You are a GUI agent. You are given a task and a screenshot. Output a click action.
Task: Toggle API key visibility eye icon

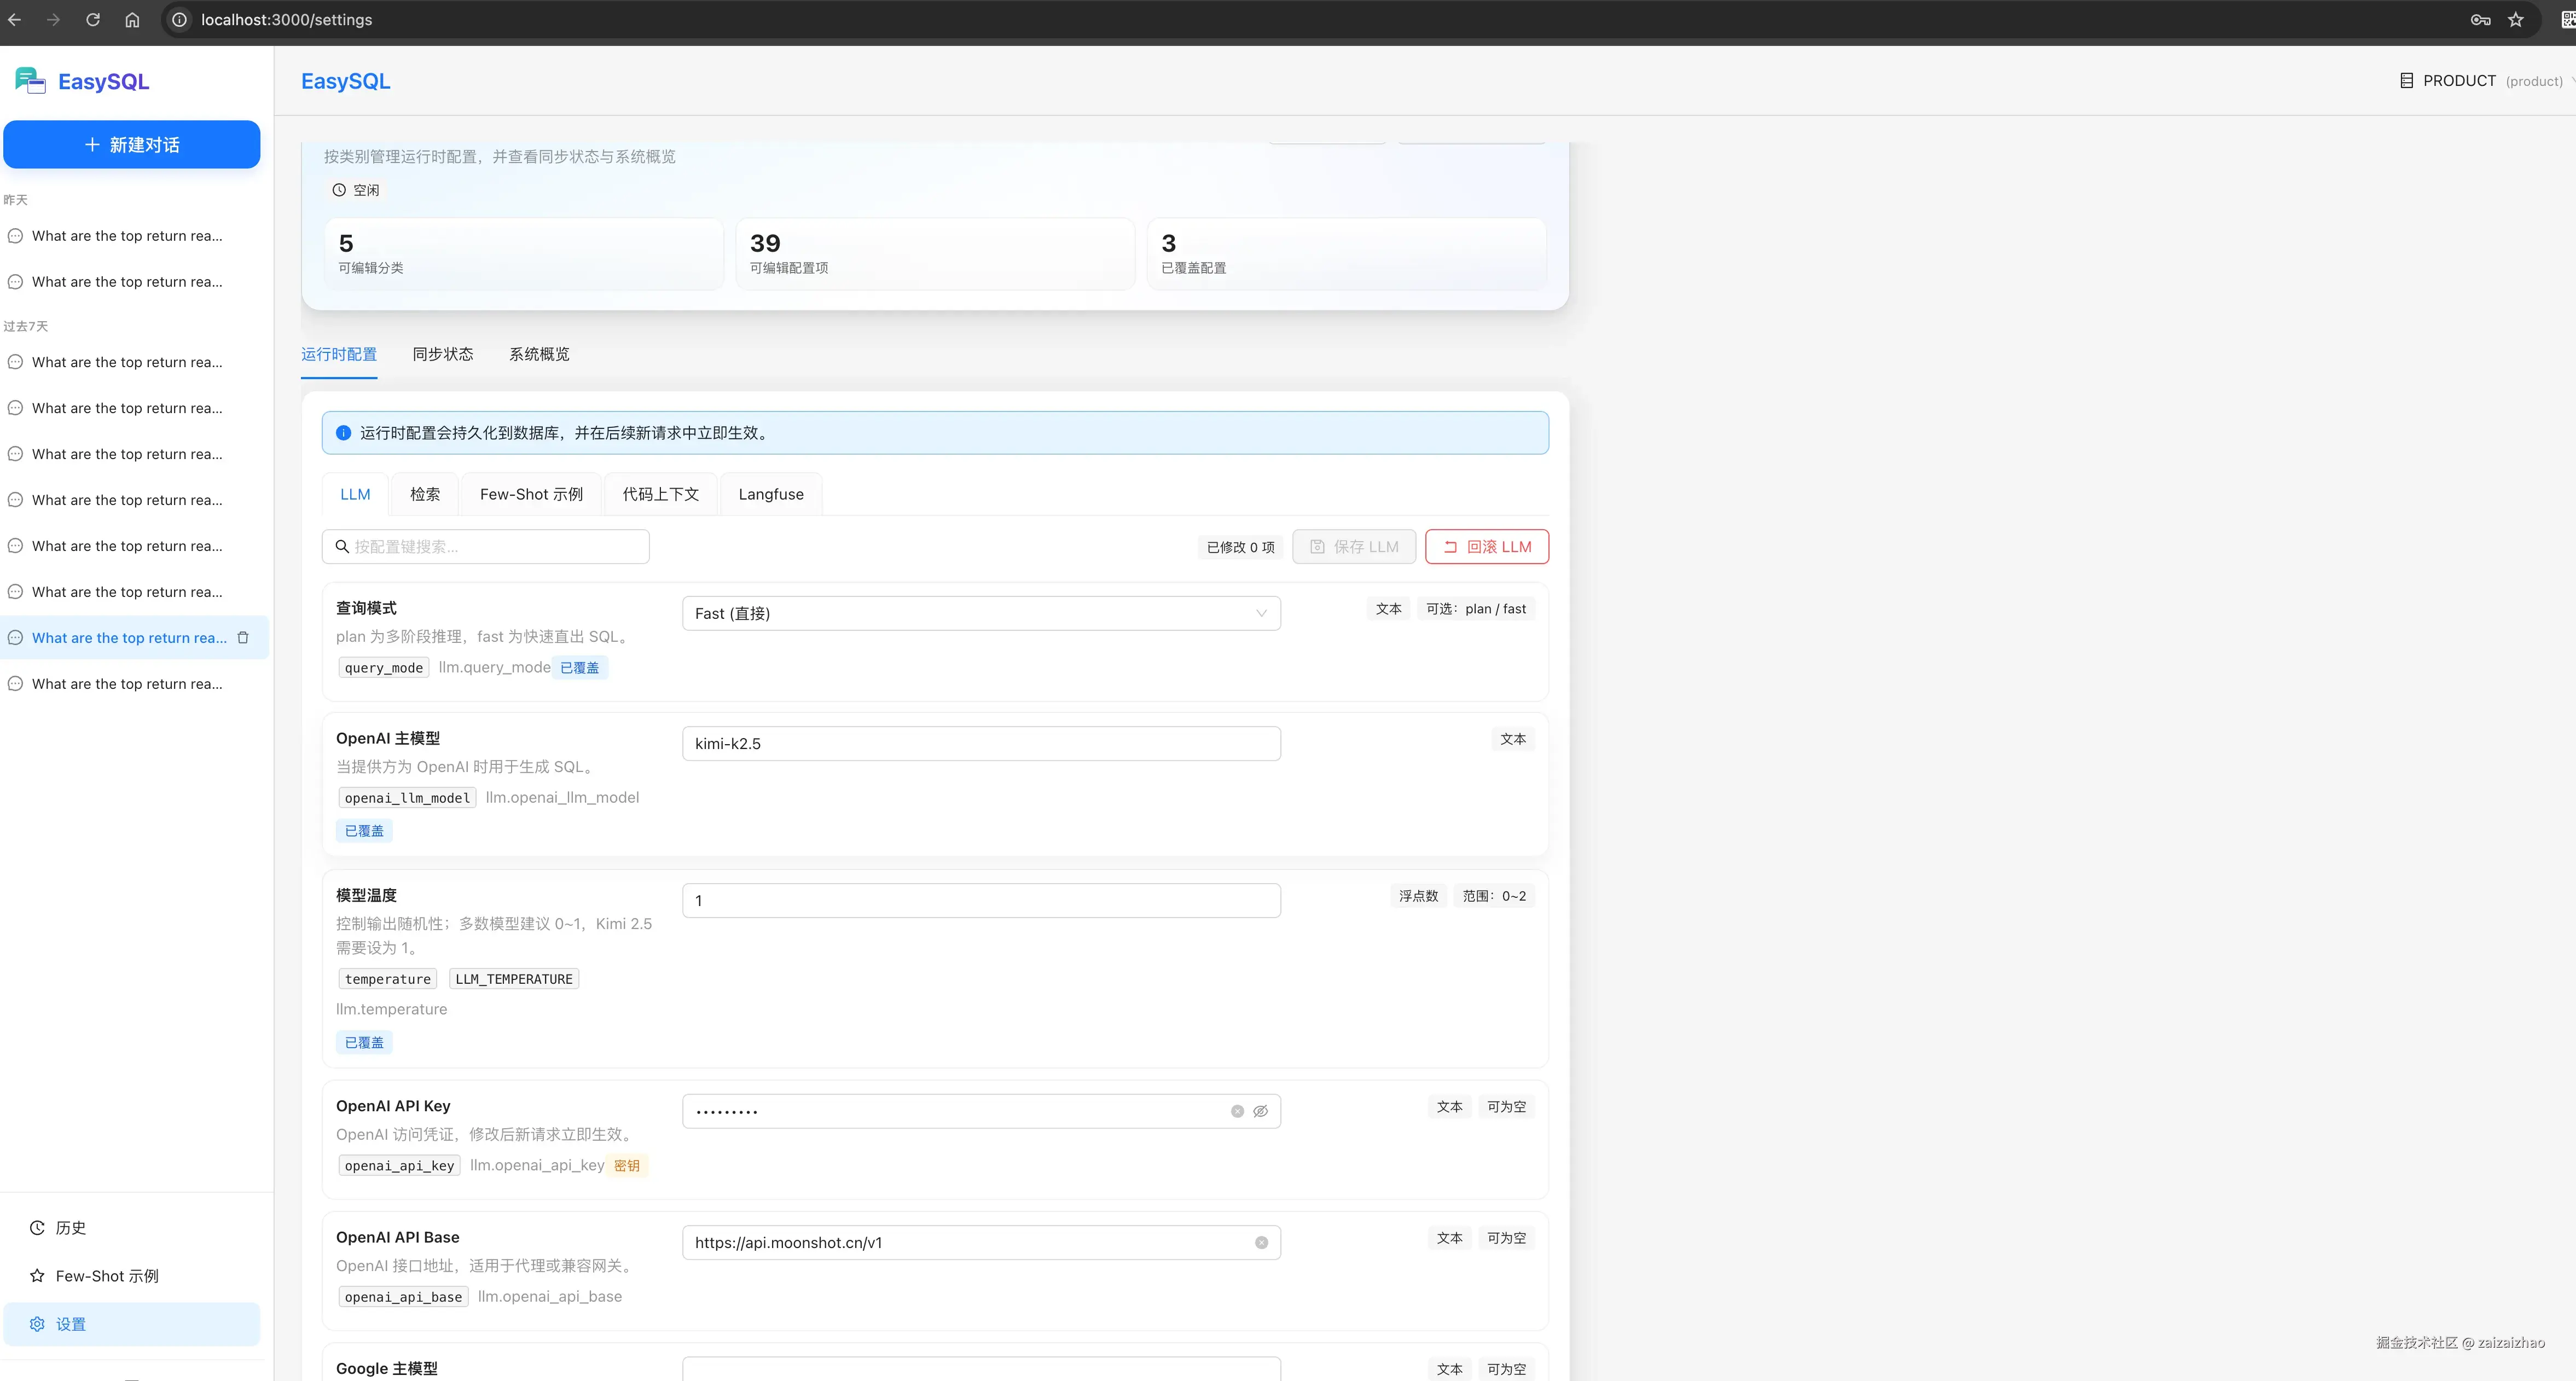[x=1261, y=1111]
